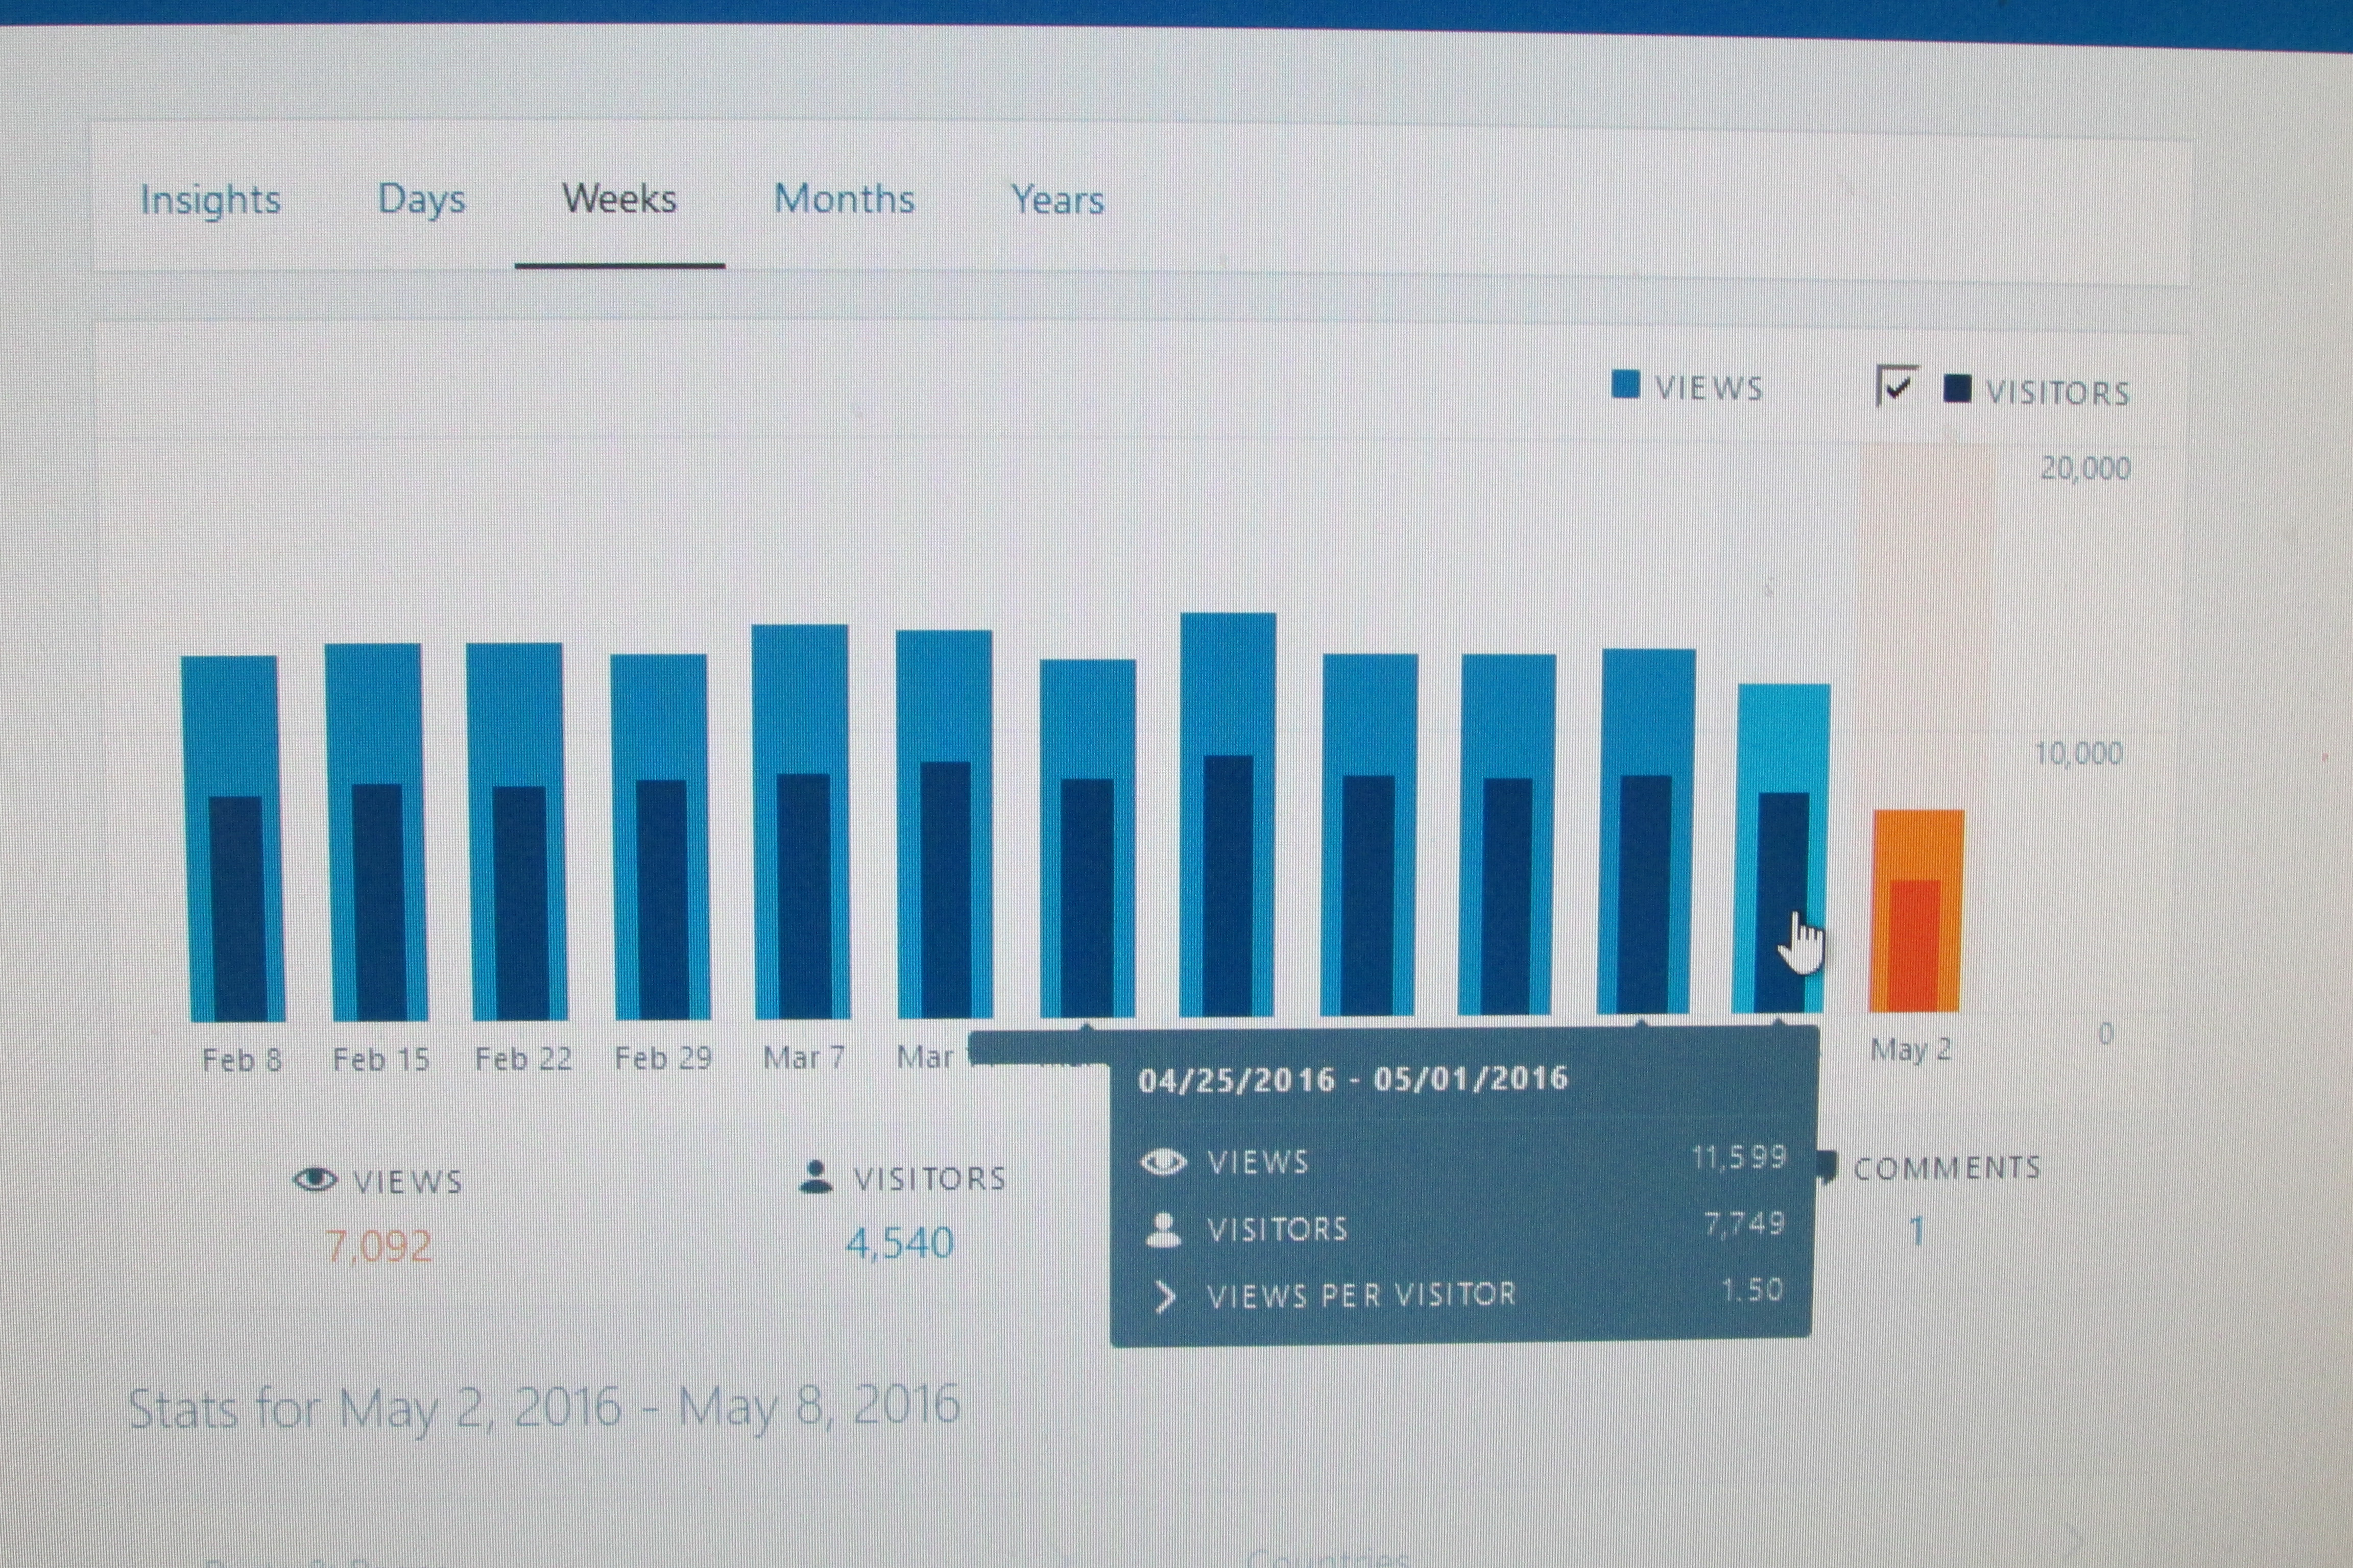Select the orange May 2 bar

click(x=1916, y=910)
